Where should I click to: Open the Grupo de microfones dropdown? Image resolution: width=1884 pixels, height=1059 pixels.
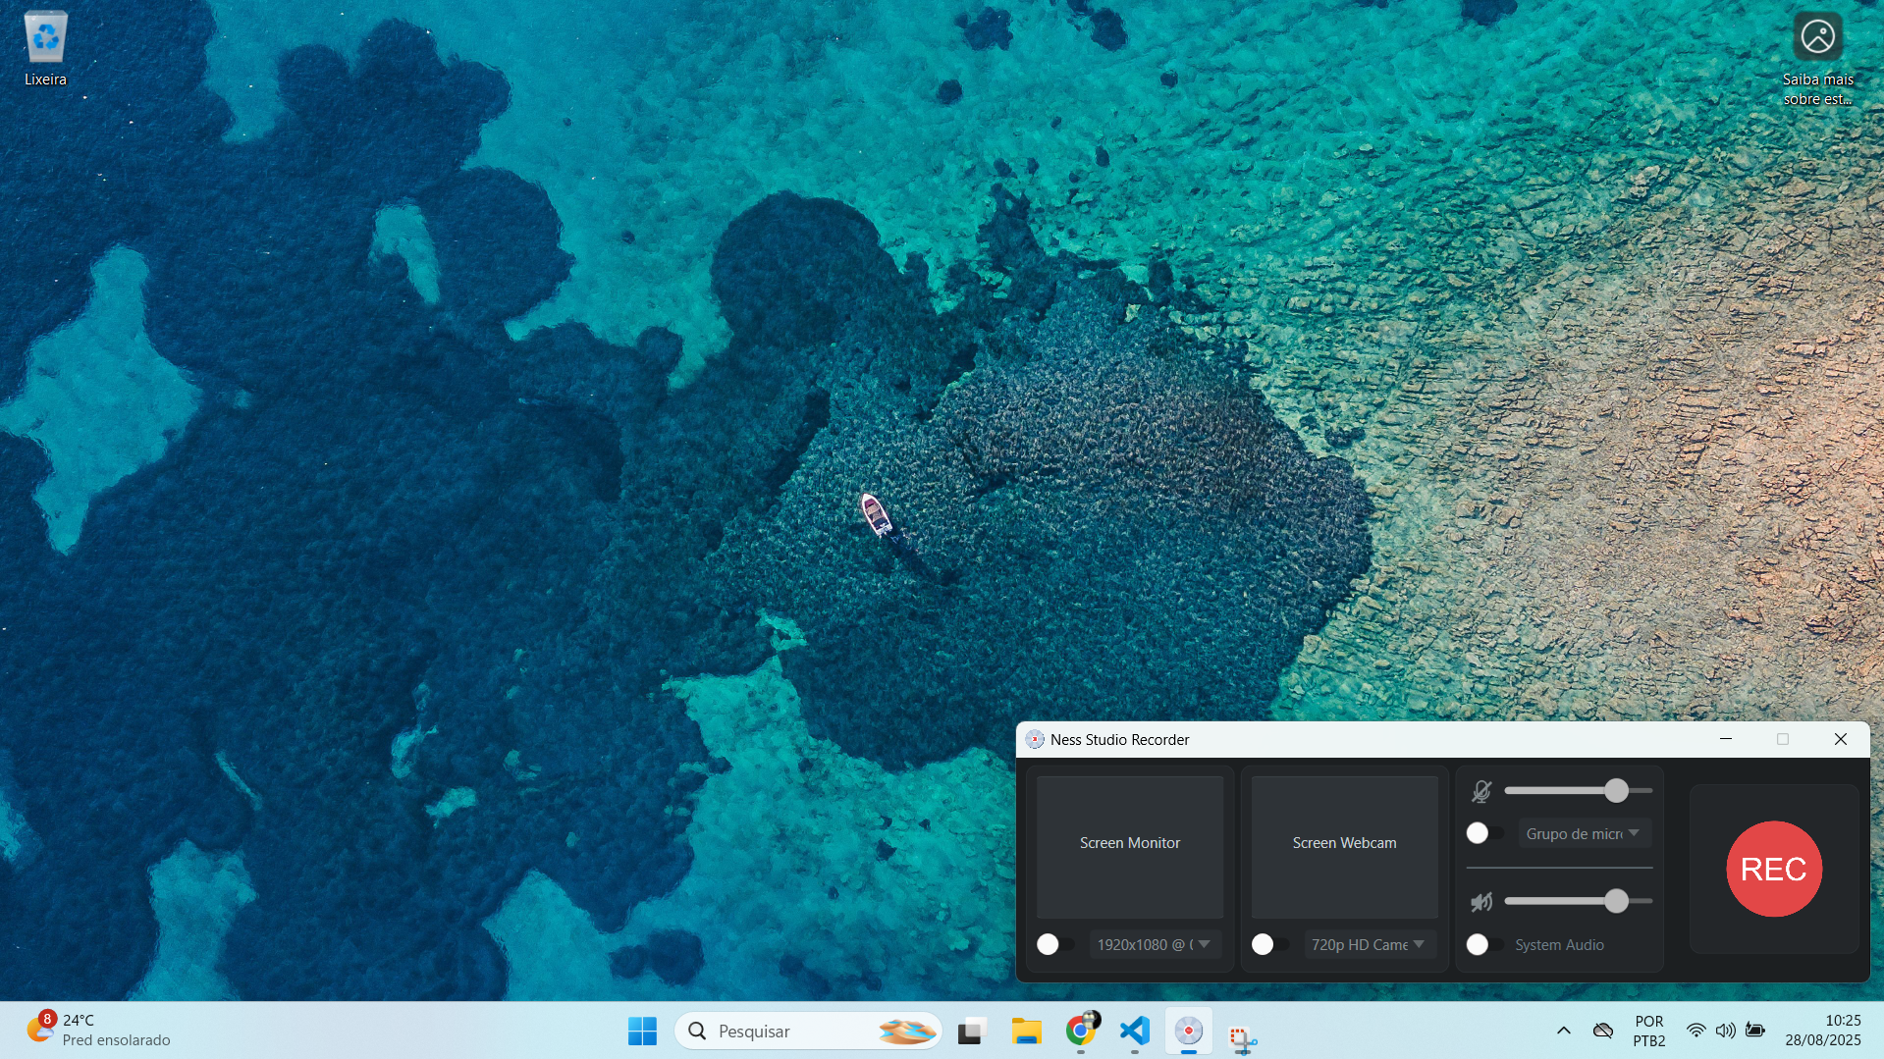point(1583,833)
